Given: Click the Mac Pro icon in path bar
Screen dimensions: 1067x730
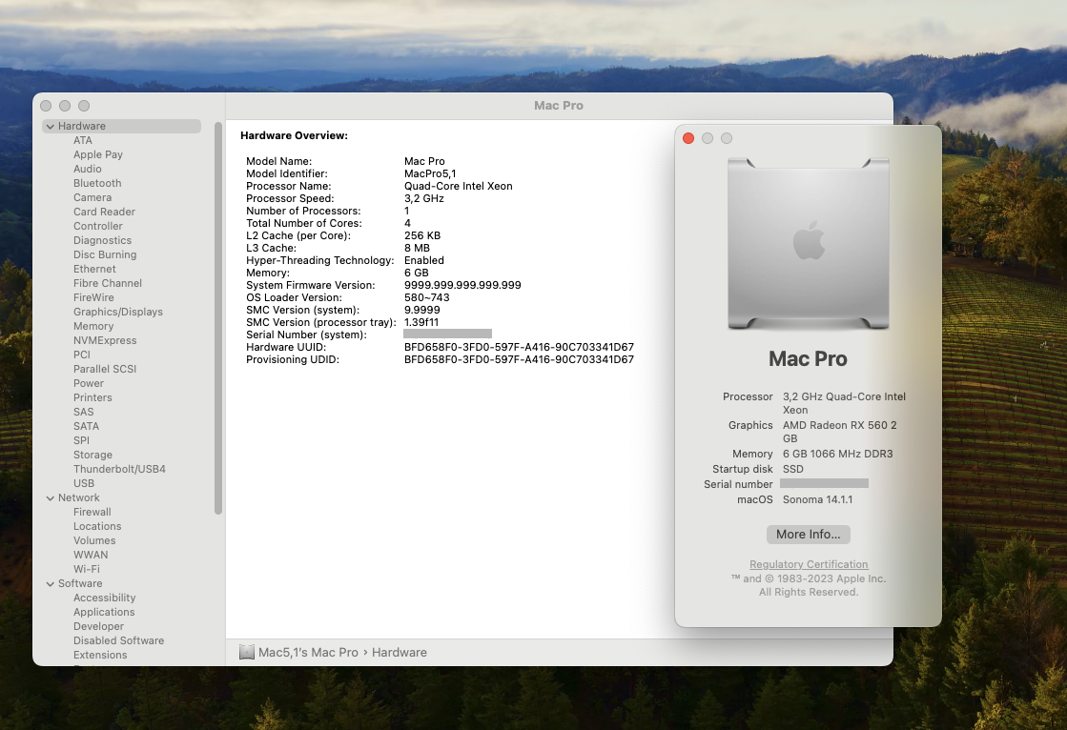Looking at the screenshot, I should pos(246,653).
